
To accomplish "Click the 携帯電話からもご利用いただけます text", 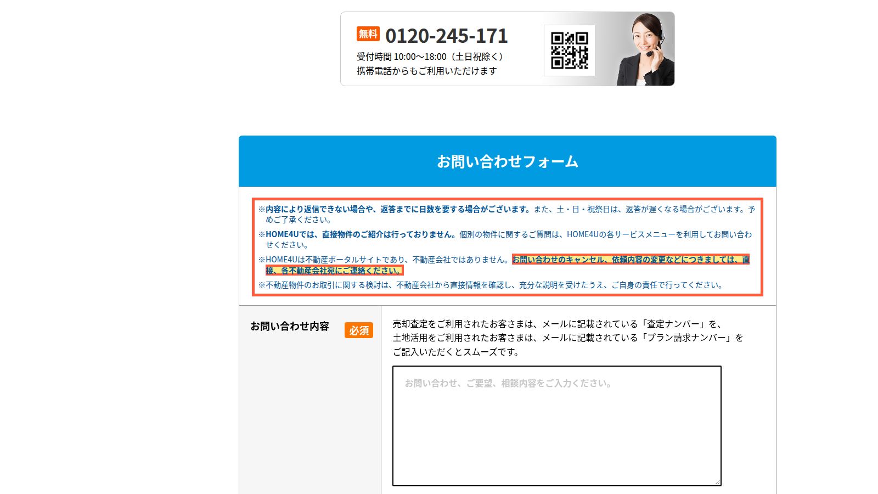I will click(x=427, y=71).
